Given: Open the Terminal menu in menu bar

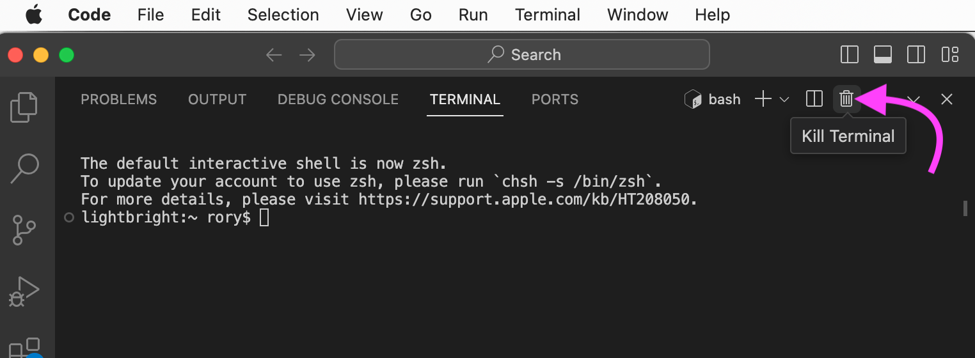Looking at the screenshot, I should pyautogui.click(x=548, y=15).
